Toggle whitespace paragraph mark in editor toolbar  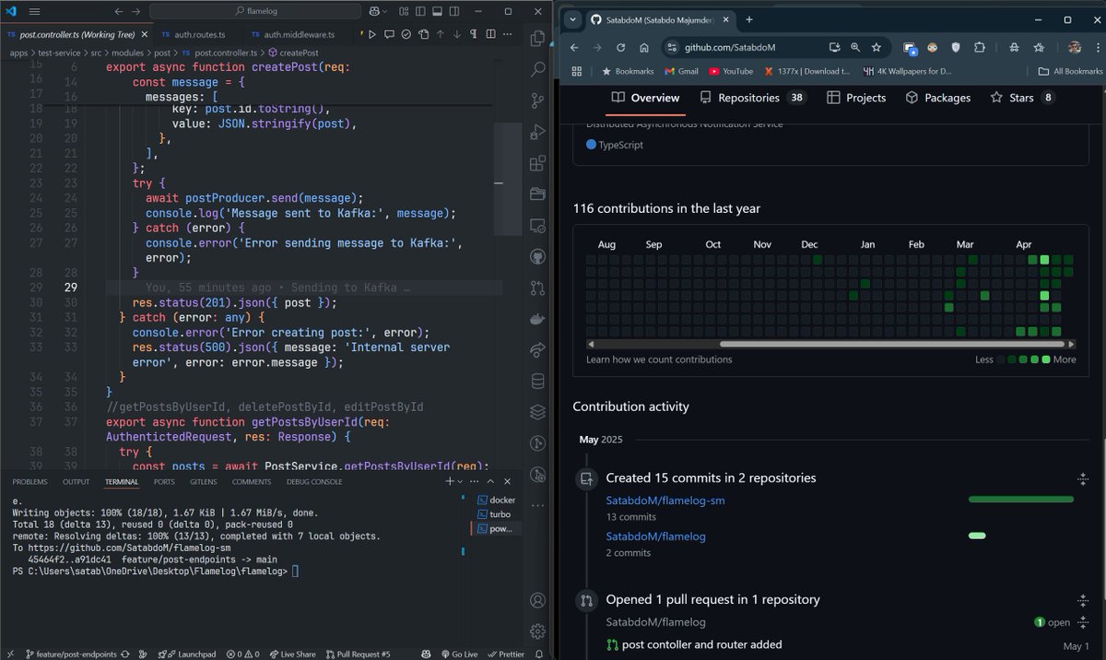[x=472, y=34]
